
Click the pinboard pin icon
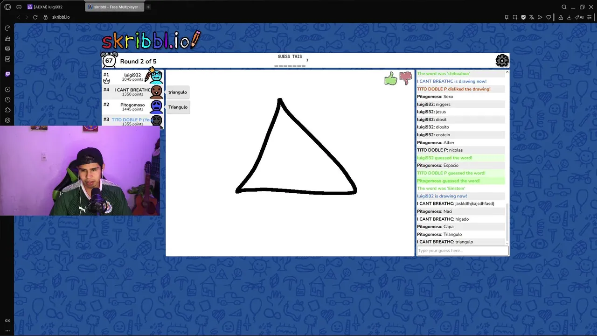coord(507,17)
